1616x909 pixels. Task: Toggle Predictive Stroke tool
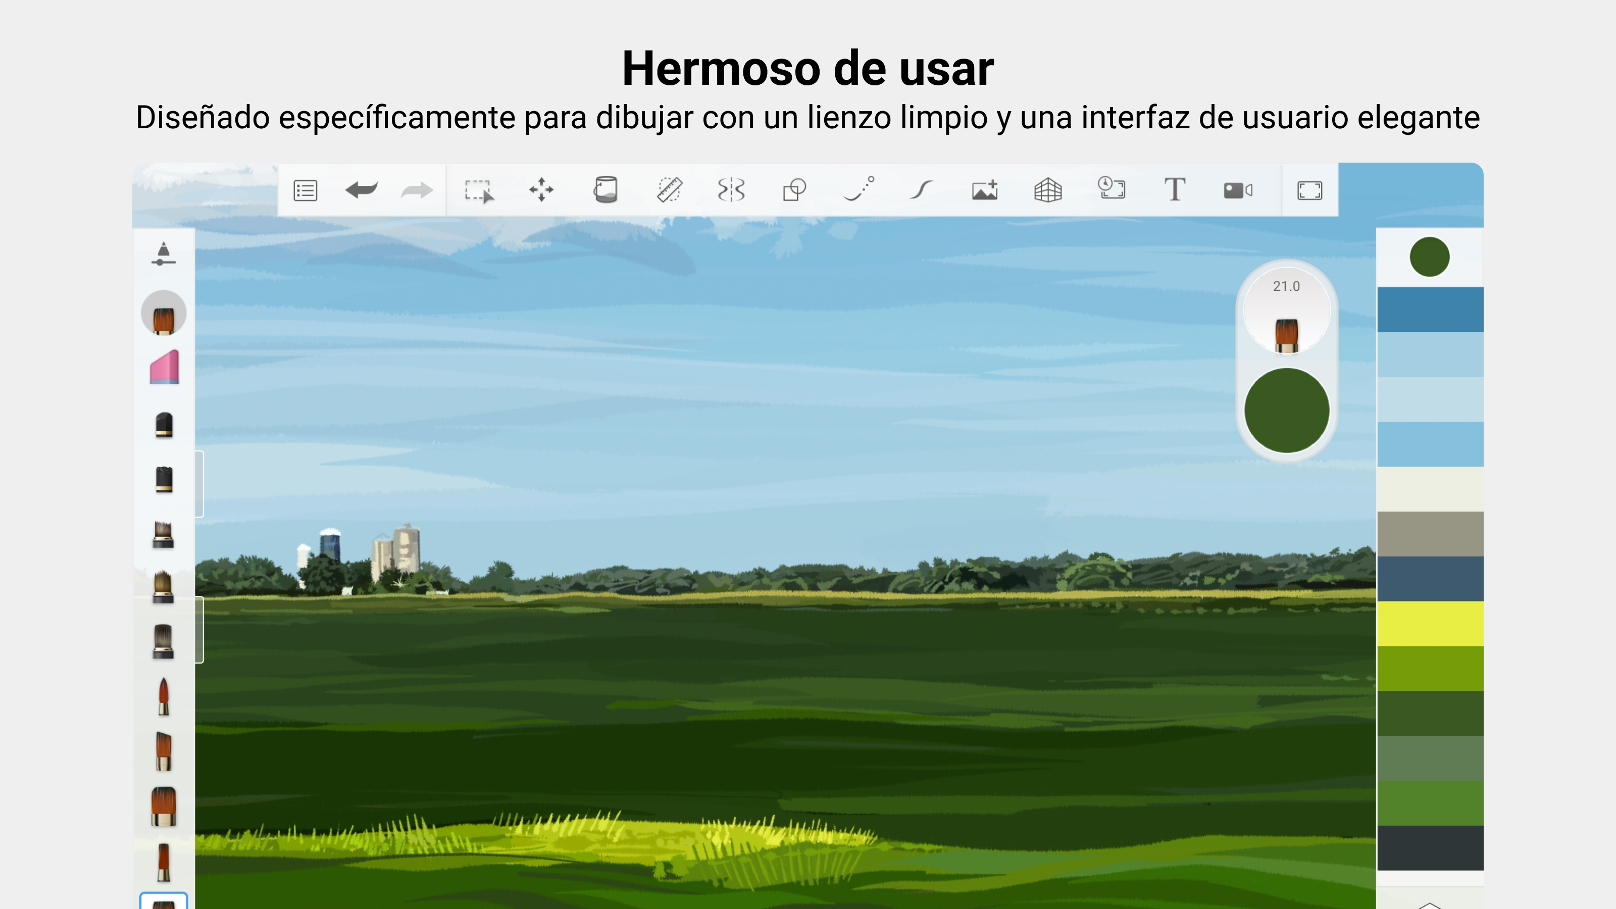(x=859, y=189)
